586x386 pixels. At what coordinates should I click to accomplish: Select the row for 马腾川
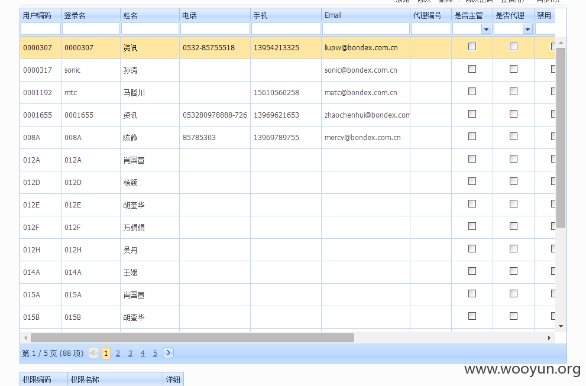(287, 93)
